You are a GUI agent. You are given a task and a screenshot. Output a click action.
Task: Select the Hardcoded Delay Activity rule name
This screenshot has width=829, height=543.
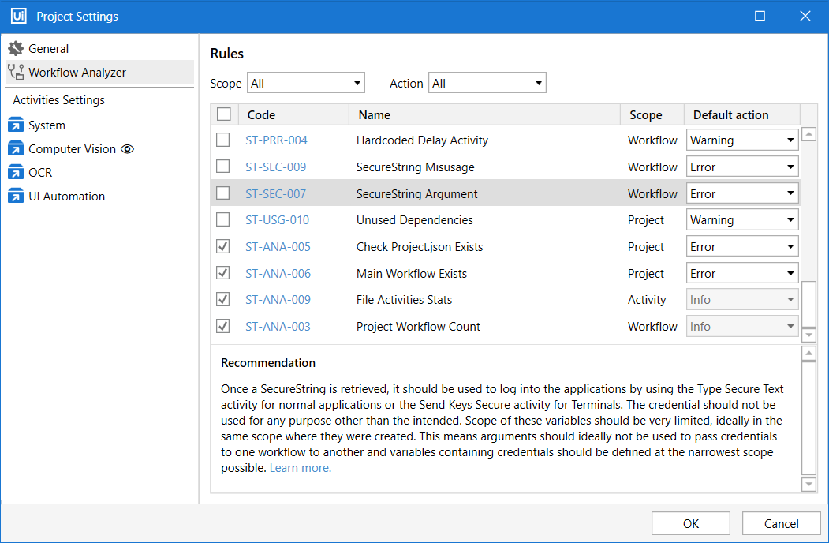click(422, 140)
